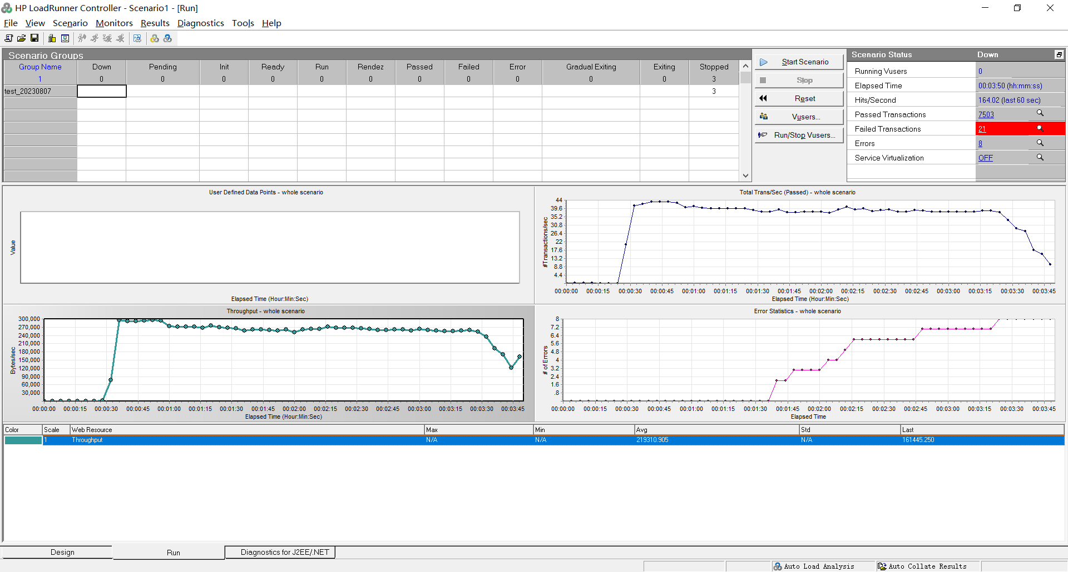Click the puzzle-piece toolbar icon
Viewport: 1068px width, 572px height.
tap(137, 38)
